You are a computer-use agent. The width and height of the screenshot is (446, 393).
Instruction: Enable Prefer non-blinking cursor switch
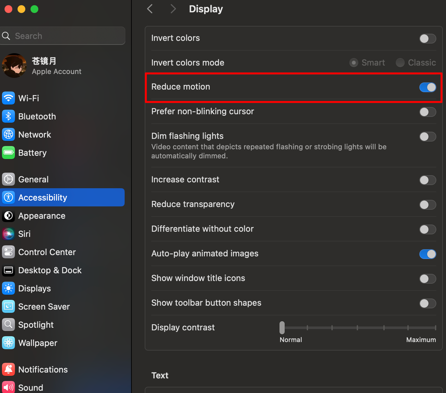click(x=427, y=112)
